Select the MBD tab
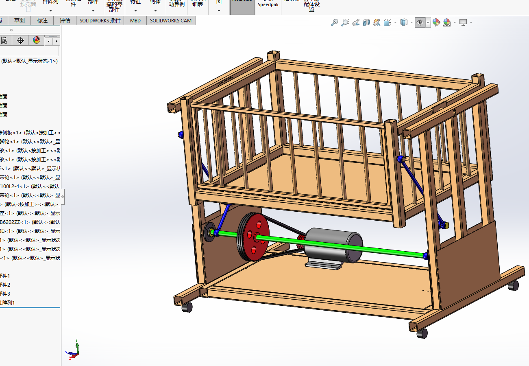The image size is (529, 366). coord(135,20)
